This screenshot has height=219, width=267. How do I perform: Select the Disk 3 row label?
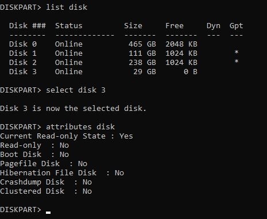(x=23, y=72)
